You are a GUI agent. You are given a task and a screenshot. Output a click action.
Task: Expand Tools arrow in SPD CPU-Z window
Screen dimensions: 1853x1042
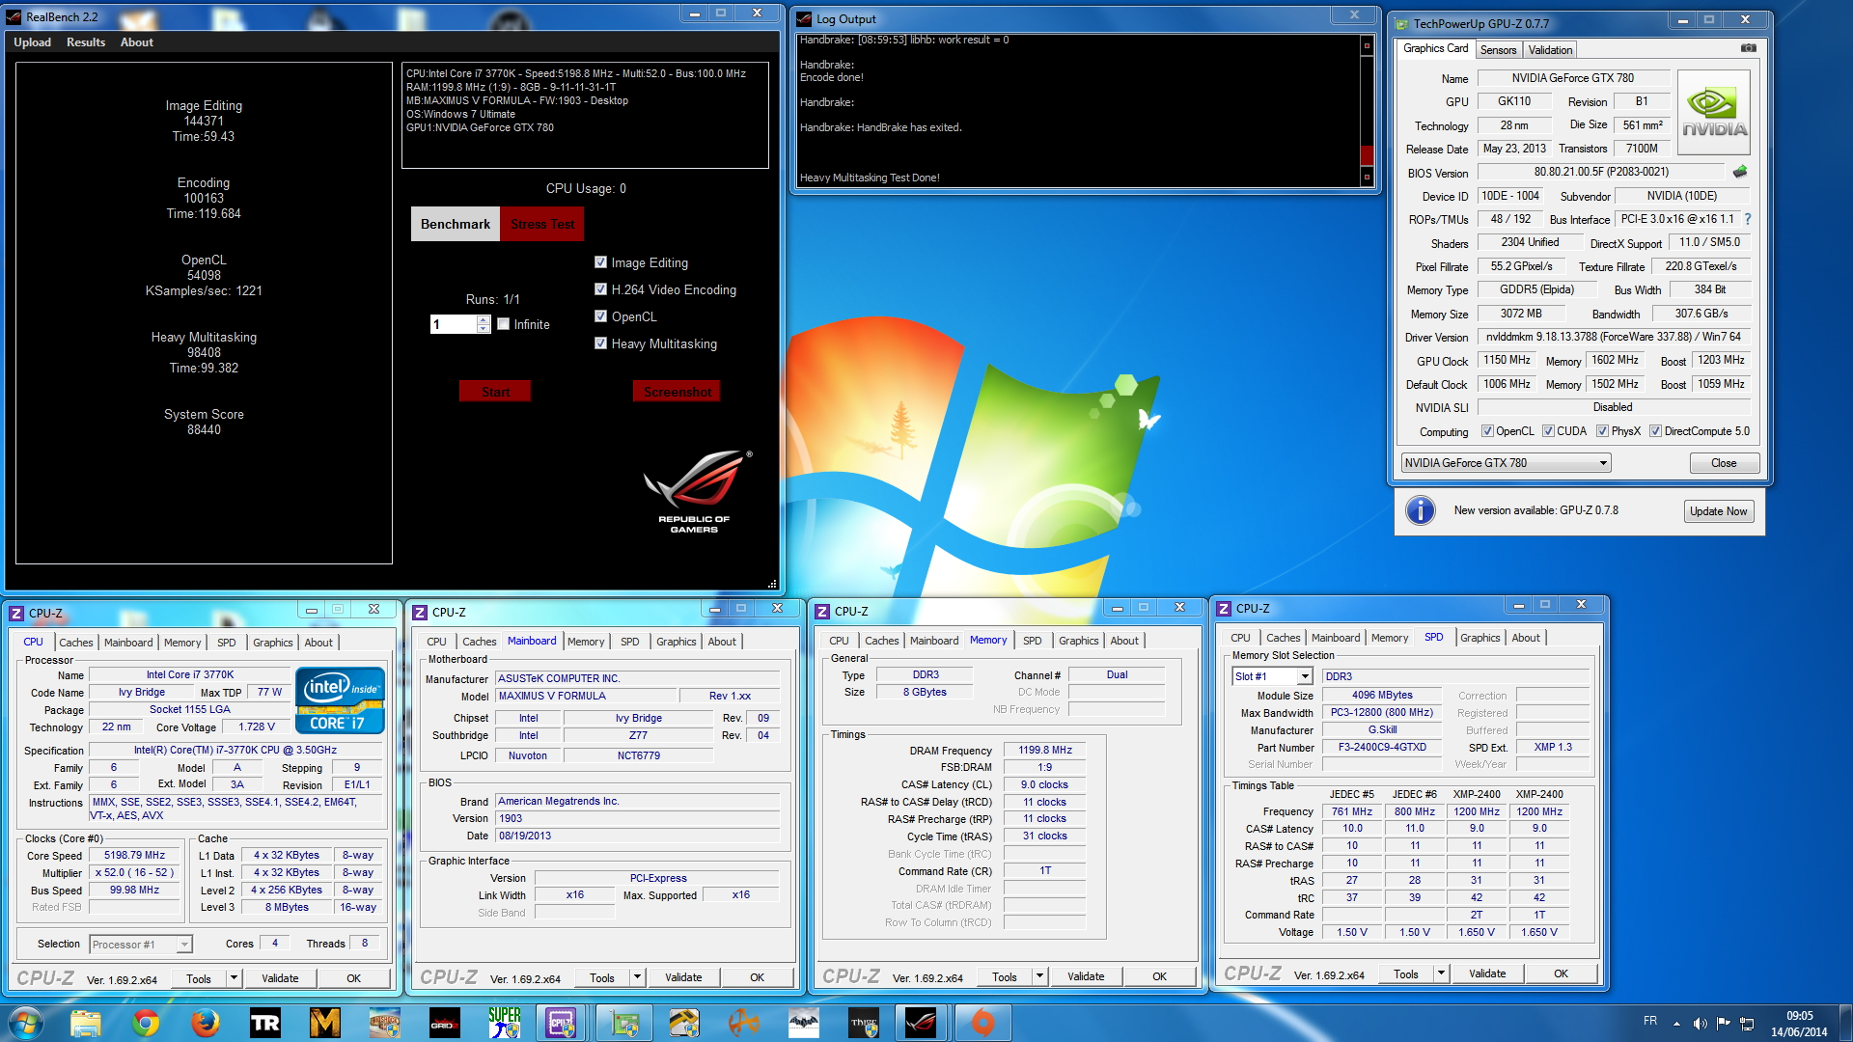click(1440, 973)
